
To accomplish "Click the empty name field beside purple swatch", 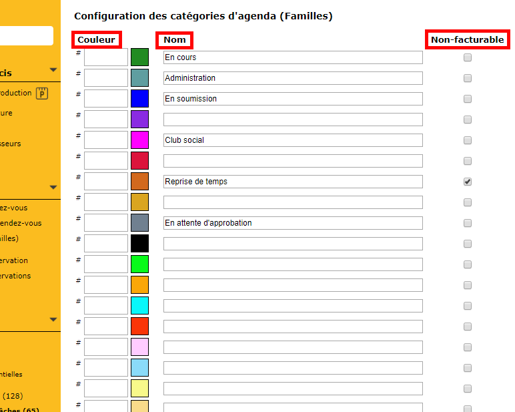I will click(293, 120).
